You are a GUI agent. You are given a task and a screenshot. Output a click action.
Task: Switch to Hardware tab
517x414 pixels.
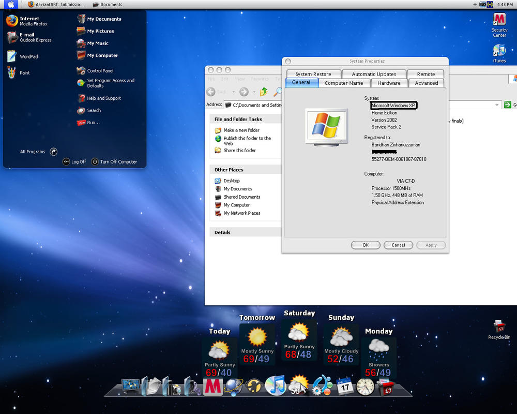pos(389,83)
